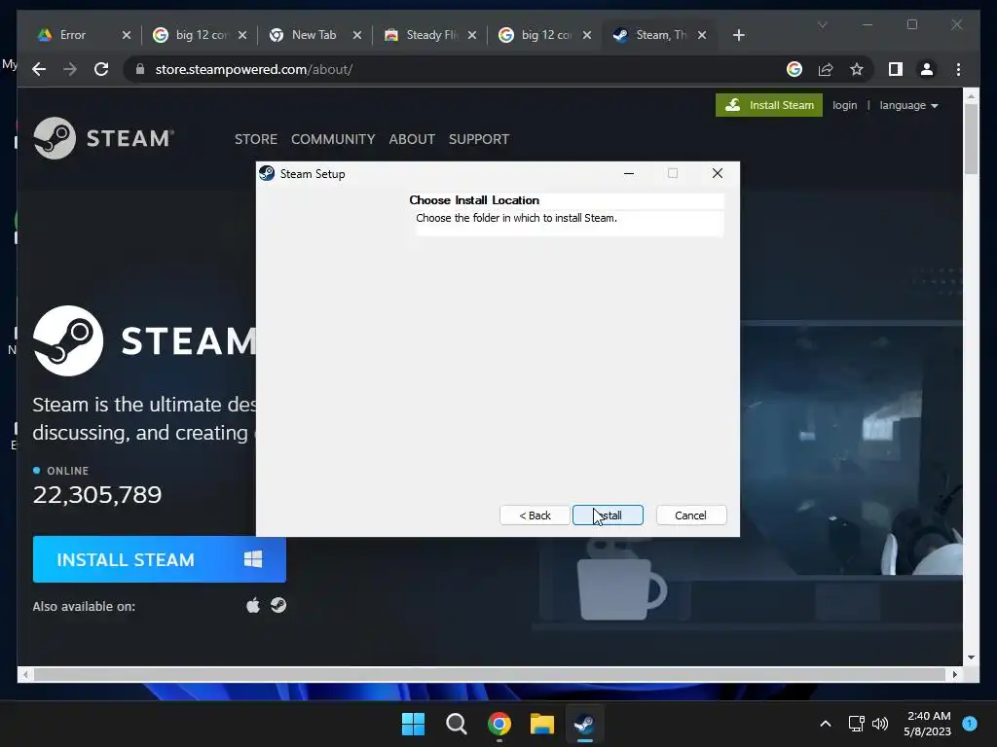Click the volume tray icon
This screenshot has width=997, height=747.
pyautogui.click(x=880, y=724)
